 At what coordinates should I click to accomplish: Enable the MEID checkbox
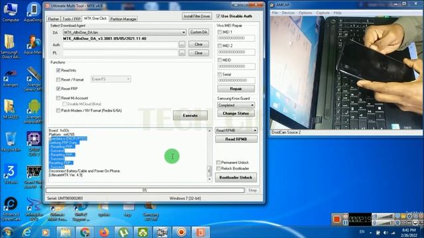point(219,60)
